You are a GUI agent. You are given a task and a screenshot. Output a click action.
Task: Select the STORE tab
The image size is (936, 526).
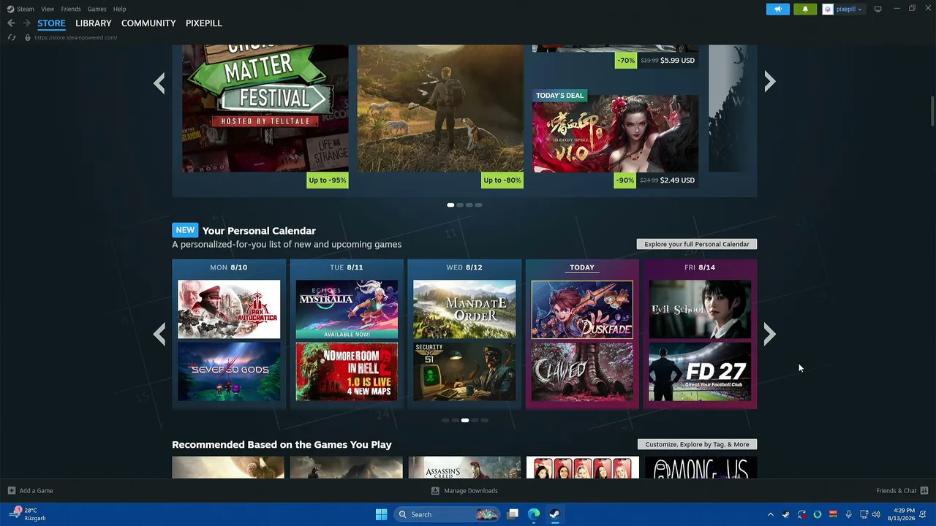pyautogui.click(x=51, y=23)
